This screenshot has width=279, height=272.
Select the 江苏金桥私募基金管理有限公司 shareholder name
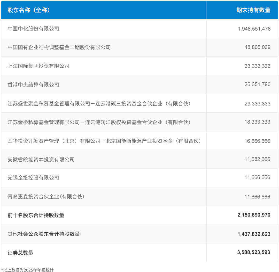click(99, 122)
